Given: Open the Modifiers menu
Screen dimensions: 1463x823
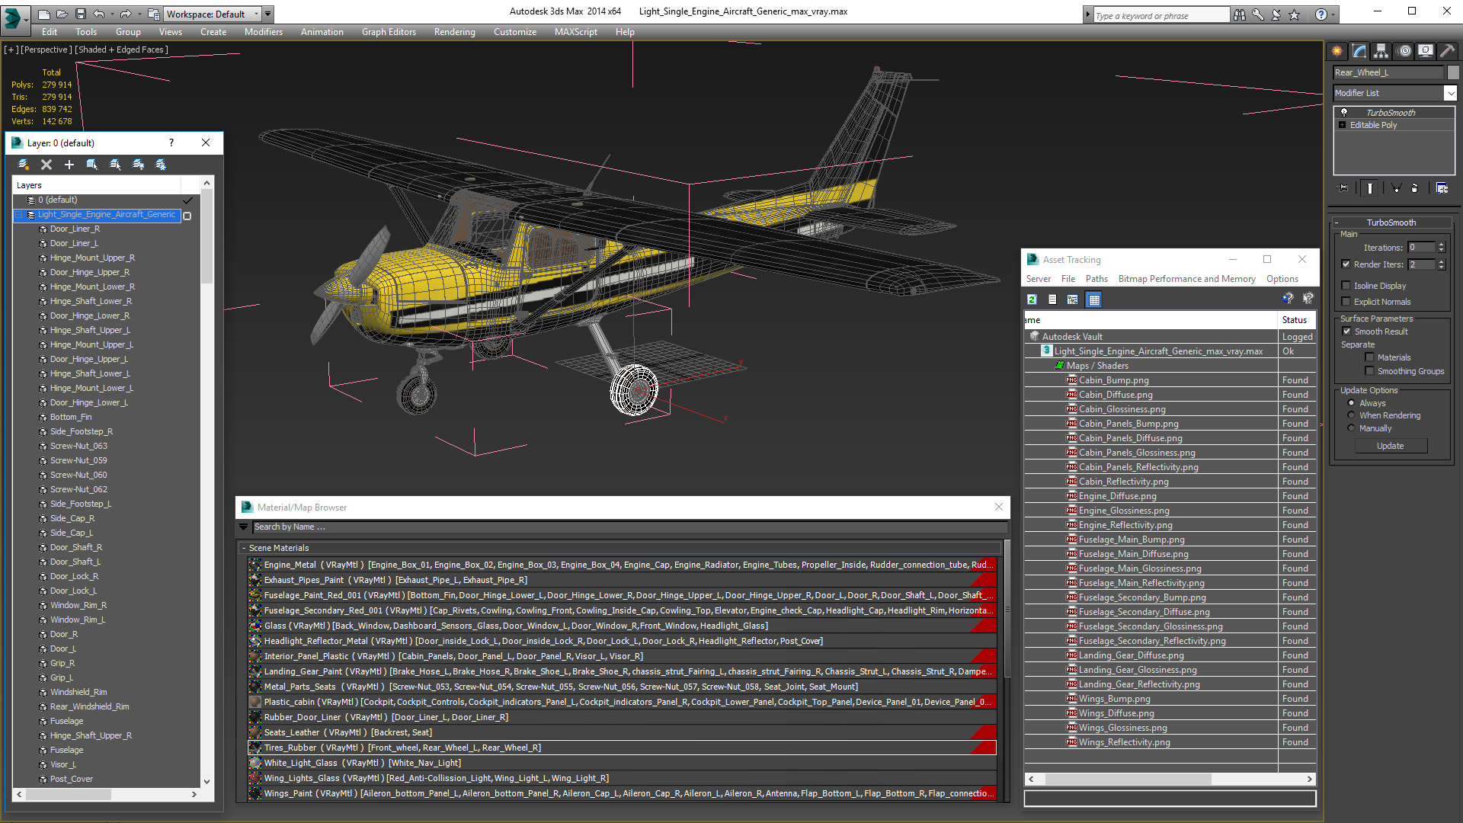Looking at the screenshot, I should pos(263,32).
